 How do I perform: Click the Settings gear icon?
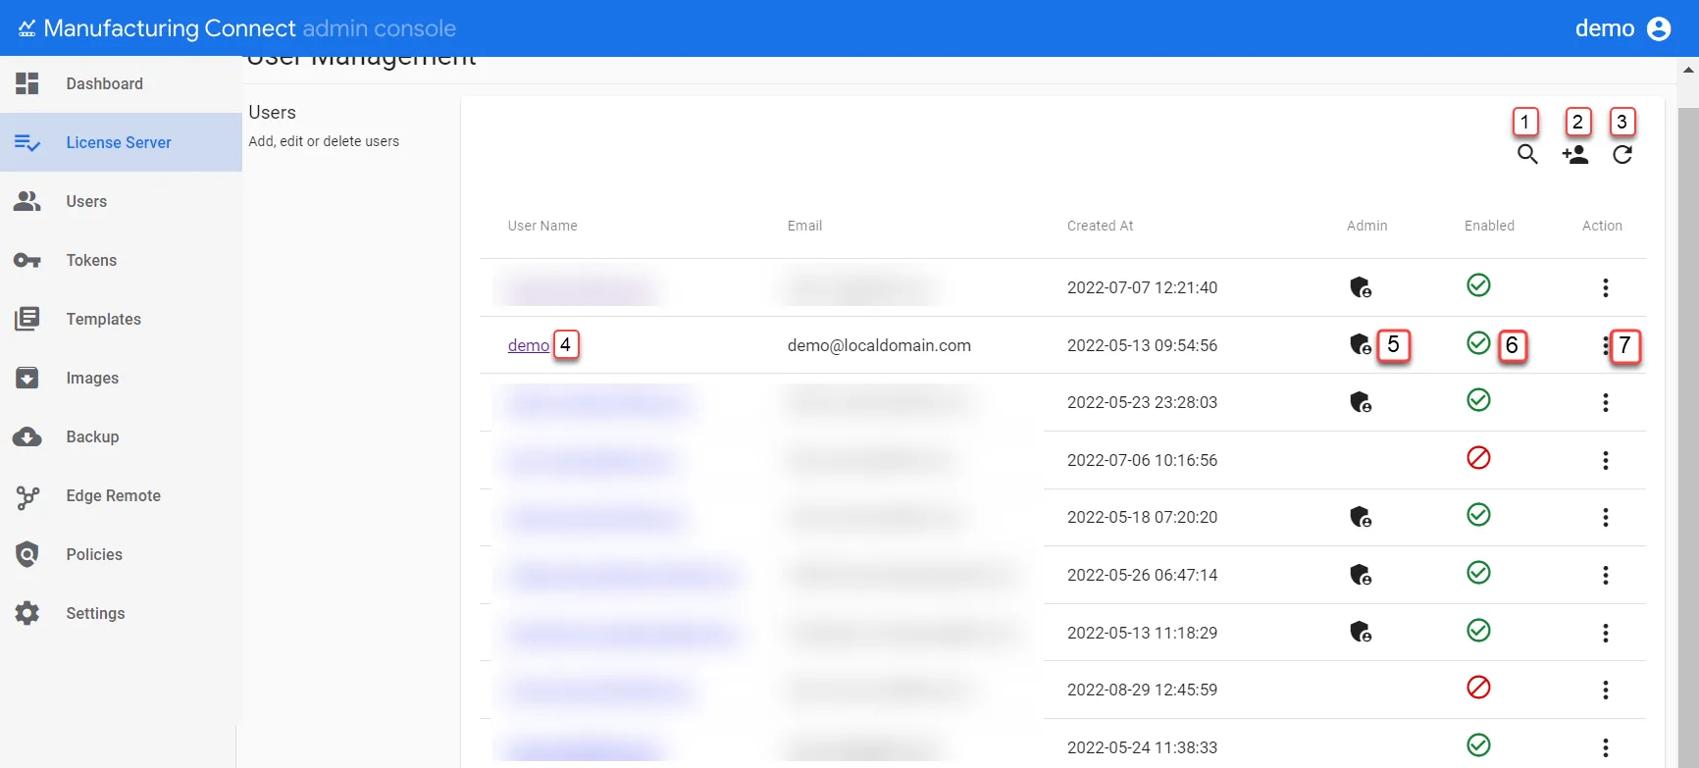(x=27, y=613)
